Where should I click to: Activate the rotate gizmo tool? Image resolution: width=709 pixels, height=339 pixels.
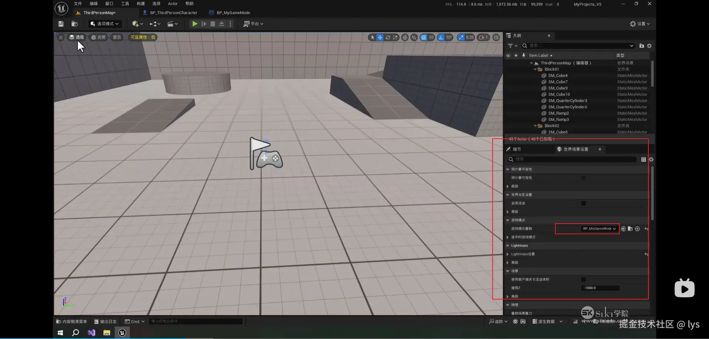pos(388,37)
